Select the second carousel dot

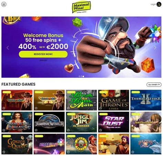[x=81, y=76]
